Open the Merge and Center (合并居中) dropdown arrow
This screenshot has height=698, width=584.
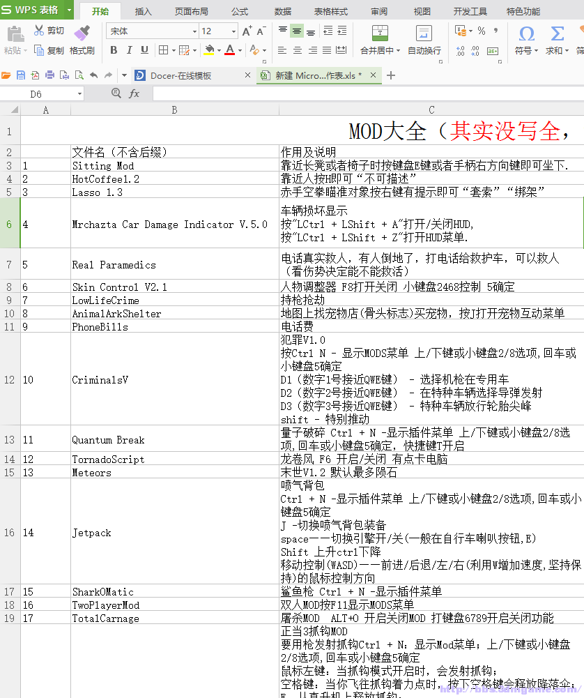point(399,51)
